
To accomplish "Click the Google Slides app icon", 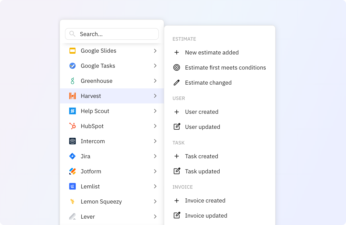I will [72, 51].
